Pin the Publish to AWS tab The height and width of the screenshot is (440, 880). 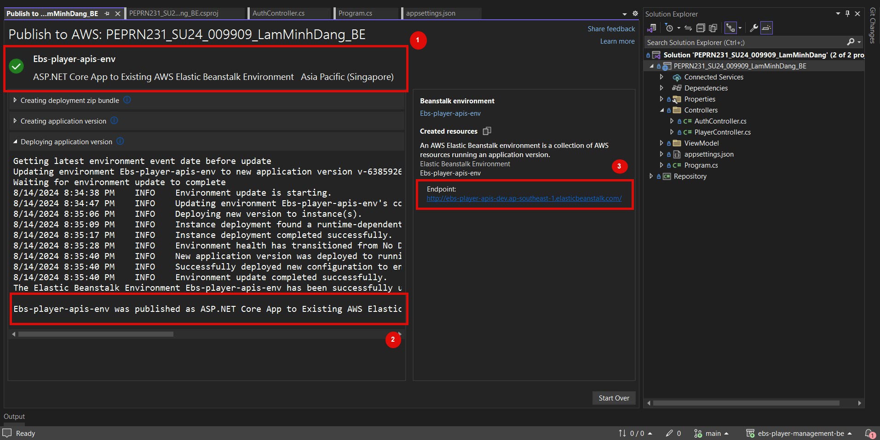click(x=107, y=14)
